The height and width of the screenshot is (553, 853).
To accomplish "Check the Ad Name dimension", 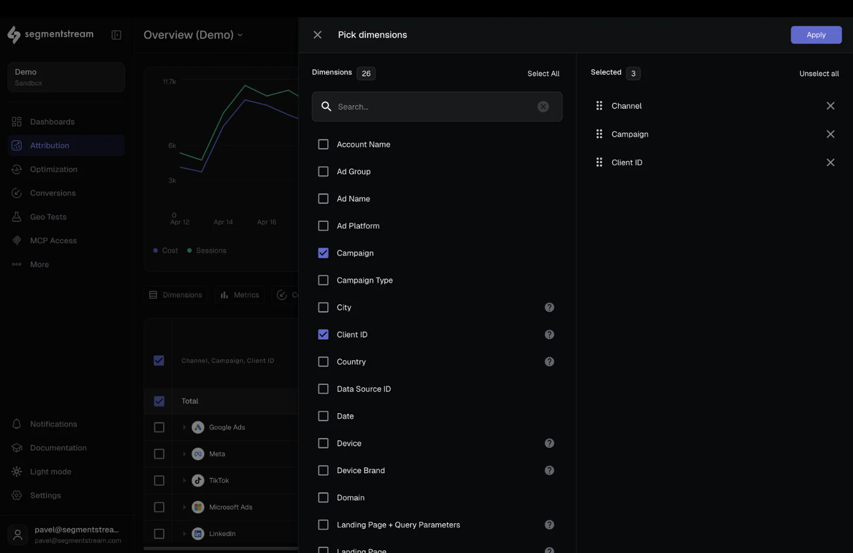I will 323,199.
